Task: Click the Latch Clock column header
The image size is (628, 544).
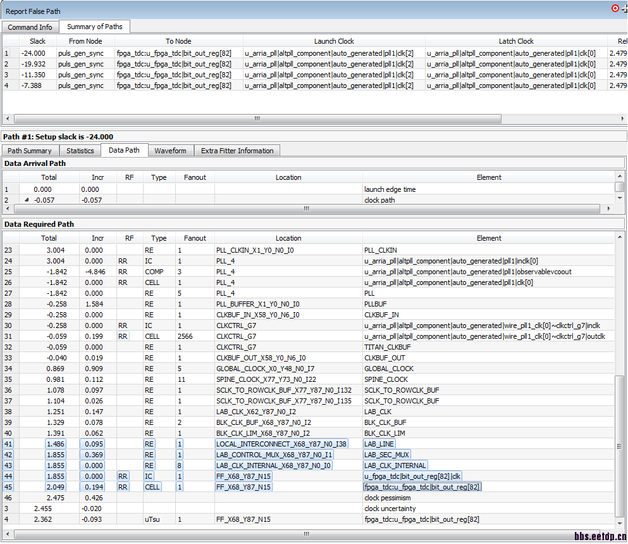Action: (x=516, y=41)
